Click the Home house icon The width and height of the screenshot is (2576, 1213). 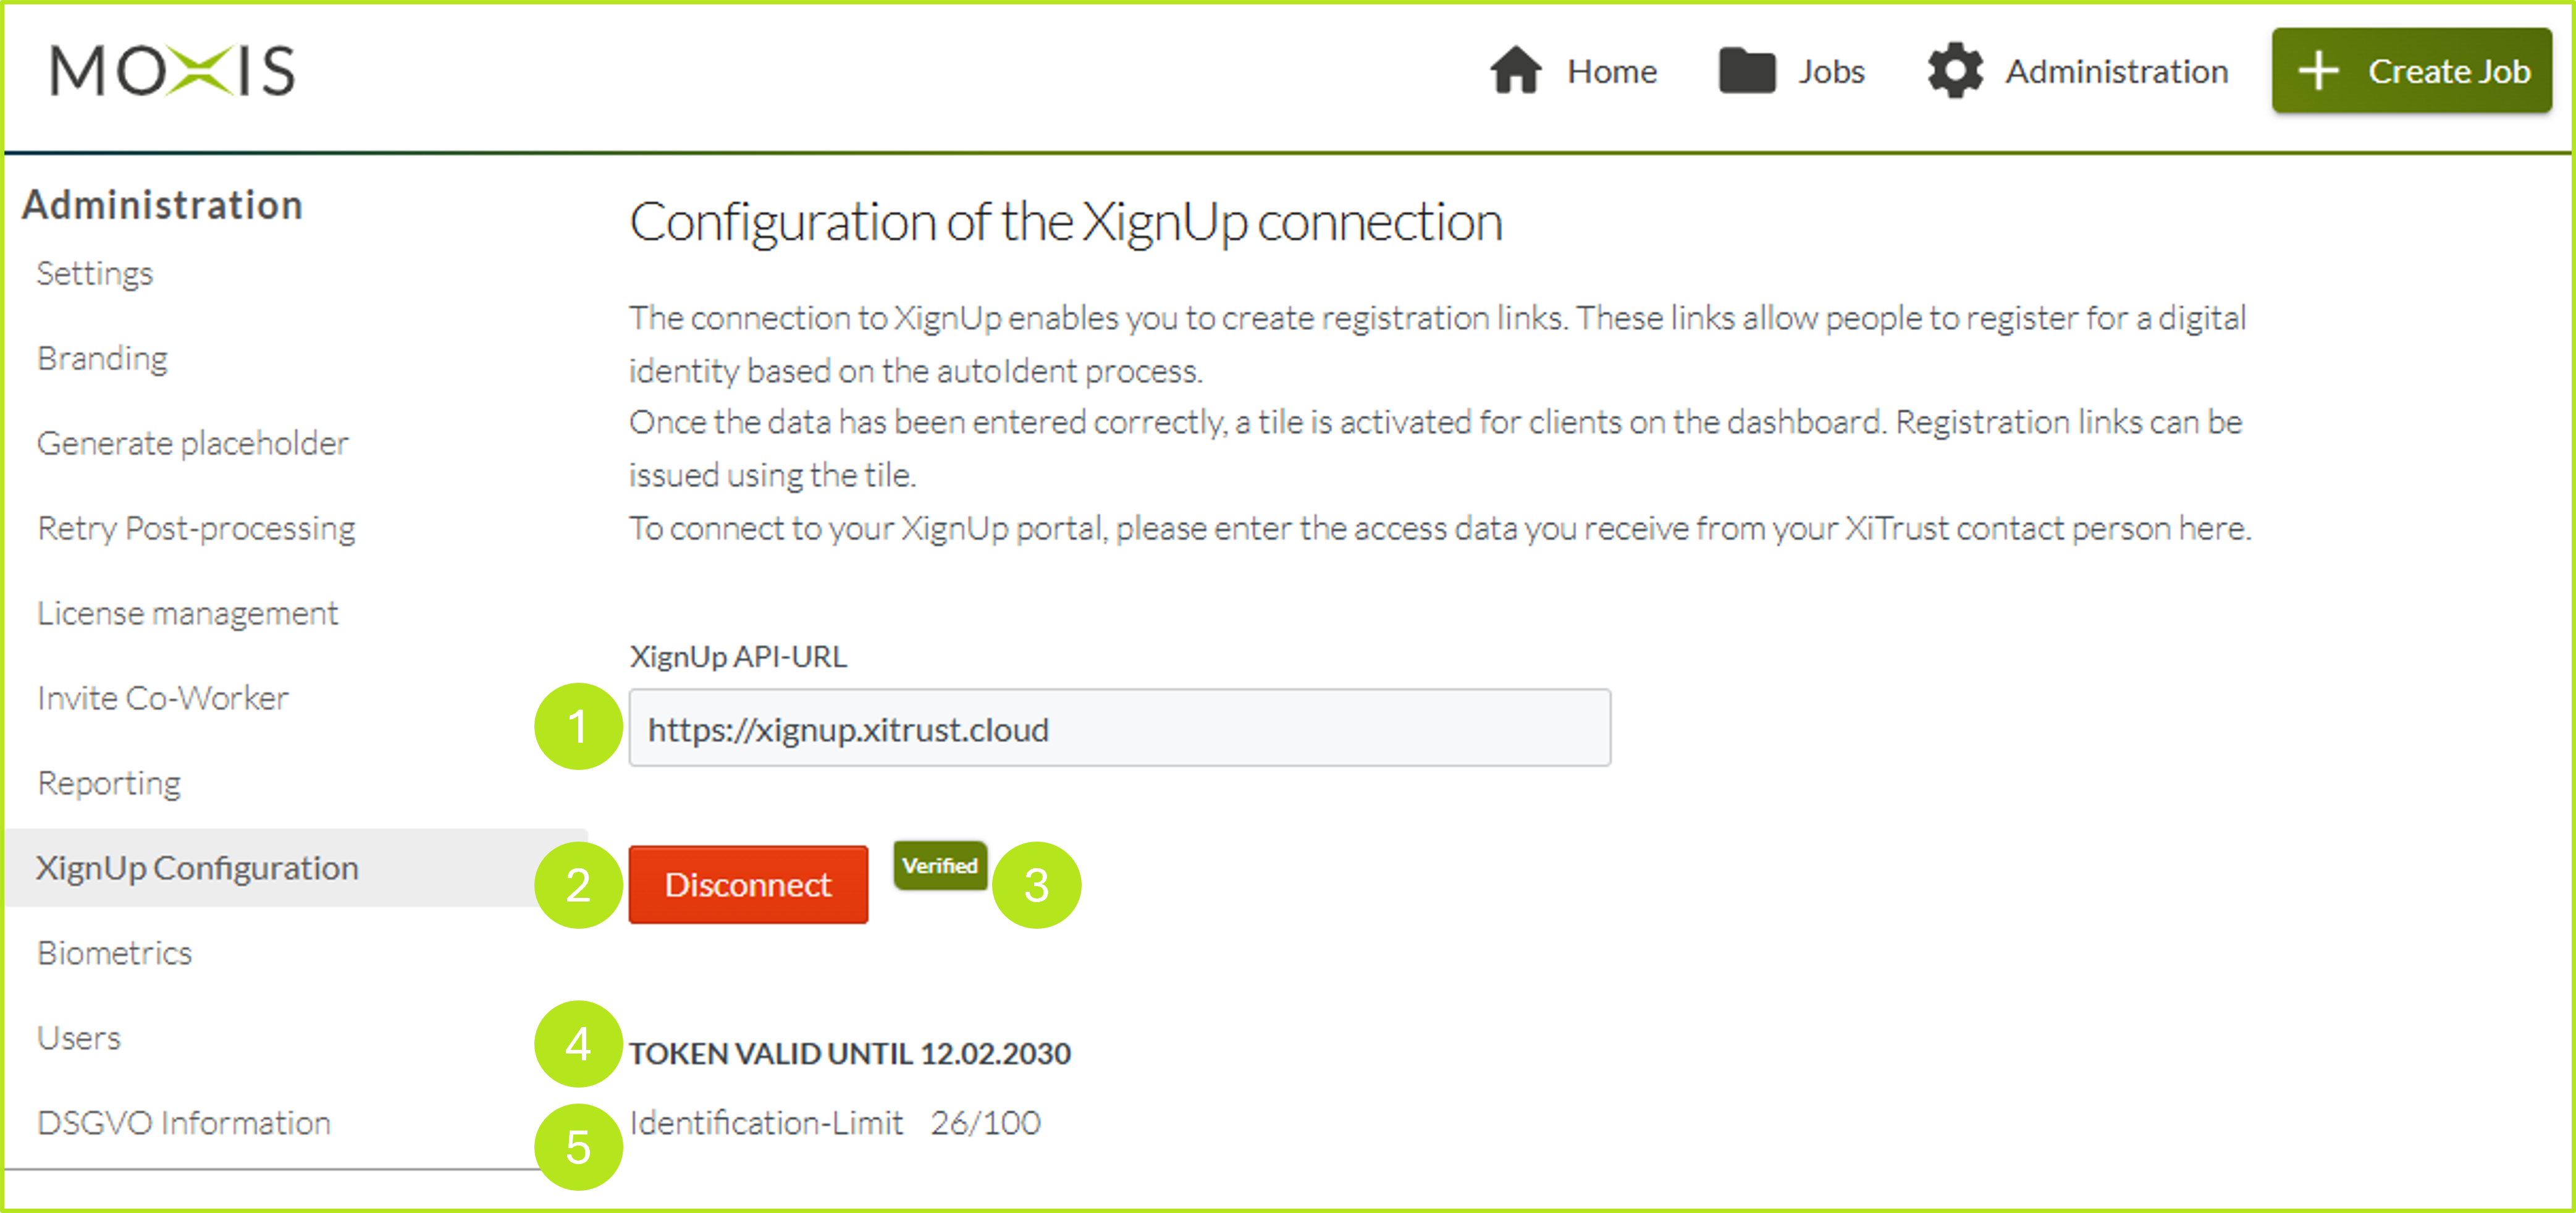click(x=1515, y=71)
